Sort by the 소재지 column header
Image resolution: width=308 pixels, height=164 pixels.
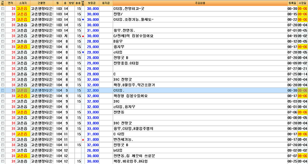23,3
